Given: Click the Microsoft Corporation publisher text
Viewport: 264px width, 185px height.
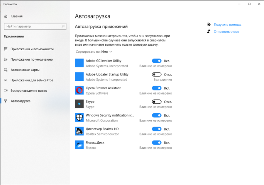Looking at the screenshot, I should (x=102, y=121).
